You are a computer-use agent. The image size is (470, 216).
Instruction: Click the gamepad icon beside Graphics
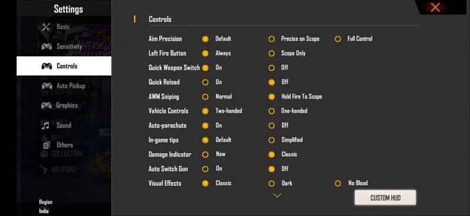coord(46,105)
